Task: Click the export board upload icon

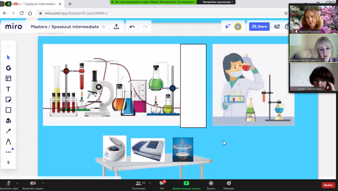Action: click(117, 27)
